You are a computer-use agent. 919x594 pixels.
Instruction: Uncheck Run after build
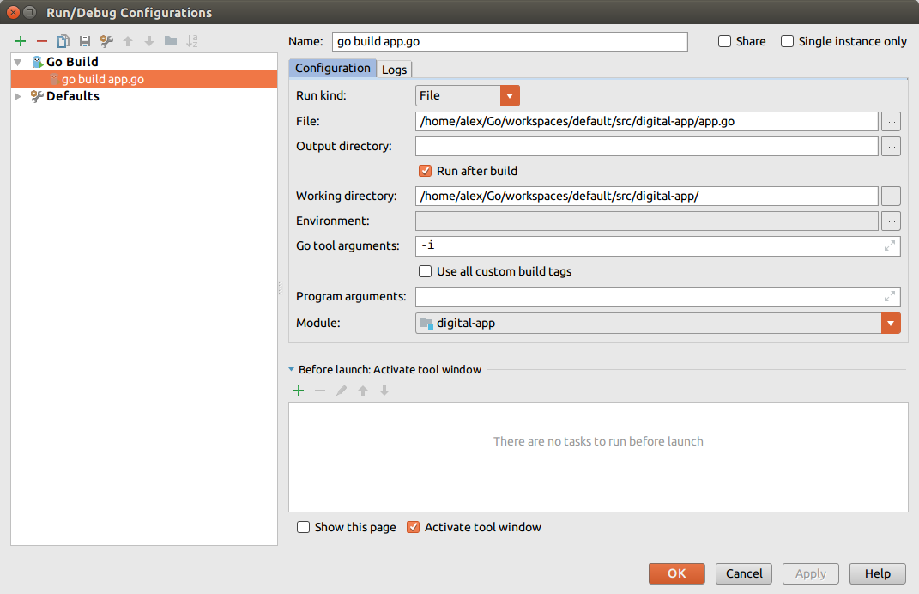pos(425,171)
